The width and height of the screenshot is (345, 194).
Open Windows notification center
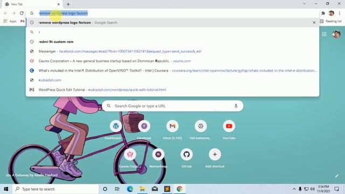pyautogui.click(x=336, y=189)
